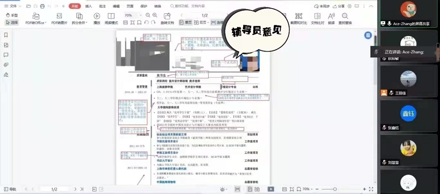440x194 pixels.
Task: Toggle 单页 single page view
Action: pos(186,22)
